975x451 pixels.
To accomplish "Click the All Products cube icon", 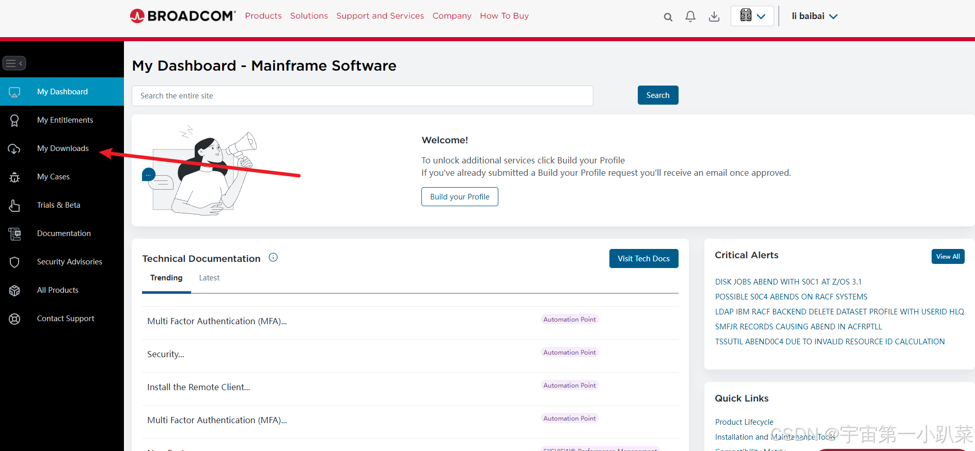I will (x=14, y=291).
